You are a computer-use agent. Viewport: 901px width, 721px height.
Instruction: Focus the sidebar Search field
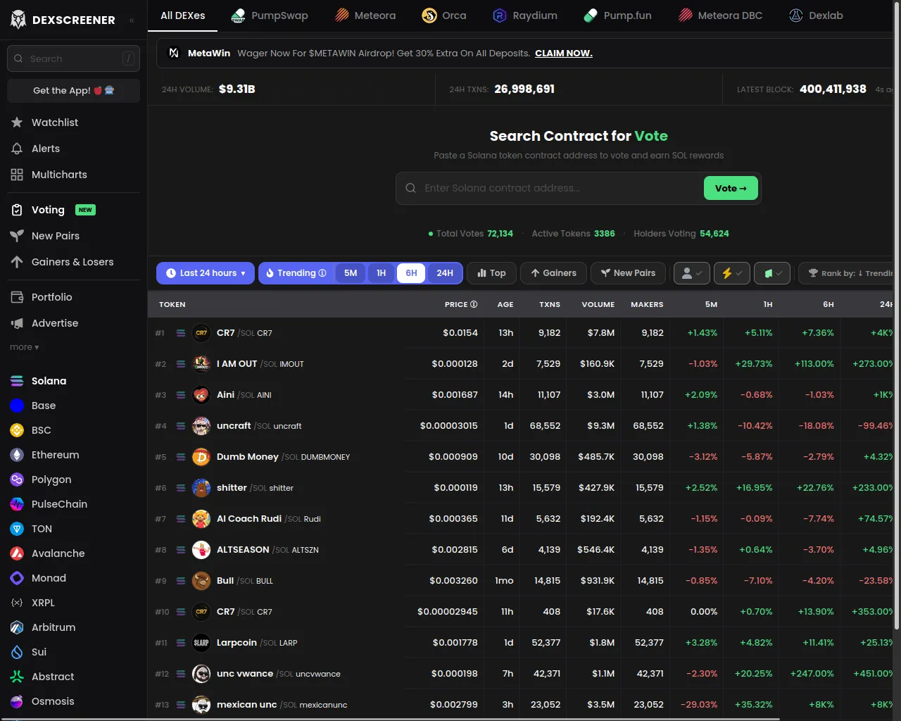pos(73,58)
